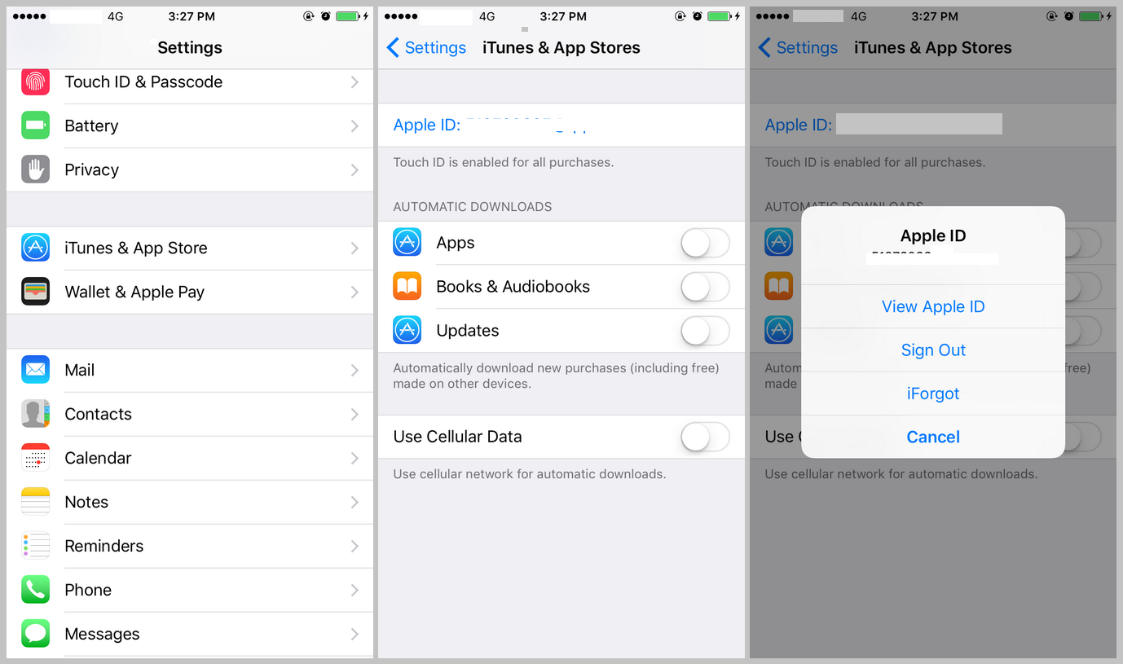1123x664 pixels.
Task: Open Touch ID & Passcode fingerprint icon
Action: (x=35, y=82)
